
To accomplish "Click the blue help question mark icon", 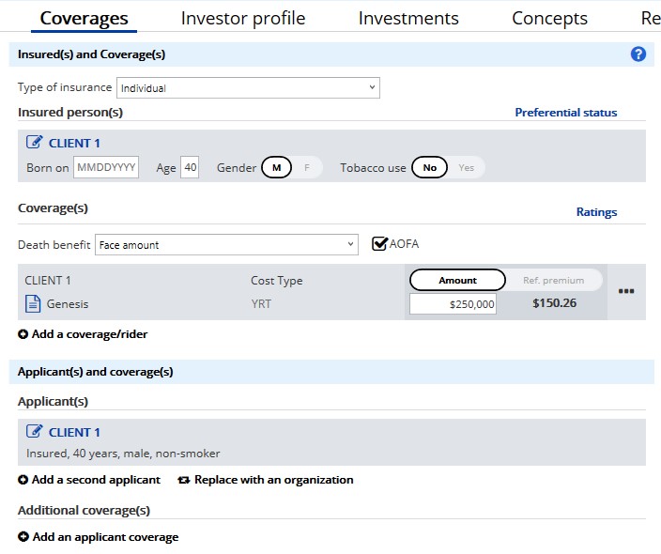I will (x=638, y=54).
